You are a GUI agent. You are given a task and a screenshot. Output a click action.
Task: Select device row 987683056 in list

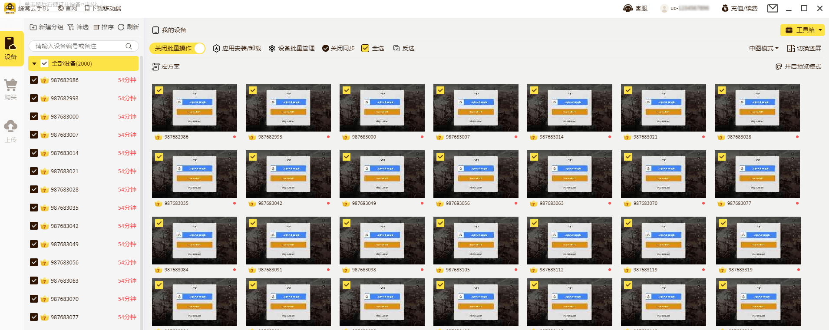(83, 262)
